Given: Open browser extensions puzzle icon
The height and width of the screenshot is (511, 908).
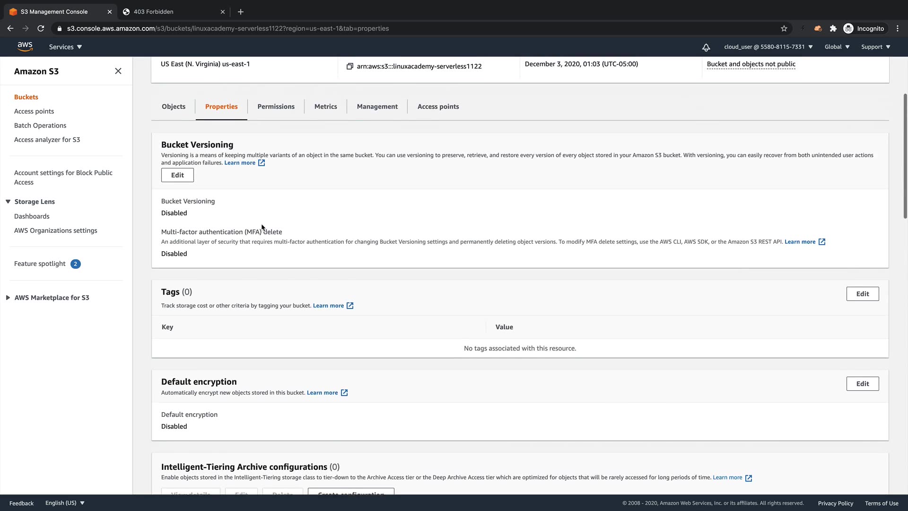Looking at the screenshot, I should click(x=833, y=28).
